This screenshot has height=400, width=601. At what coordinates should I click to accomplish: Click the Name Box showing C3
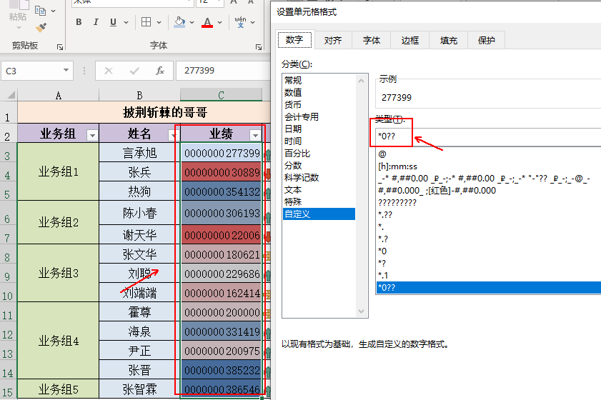pyautogui.click(x=31, y=71)
